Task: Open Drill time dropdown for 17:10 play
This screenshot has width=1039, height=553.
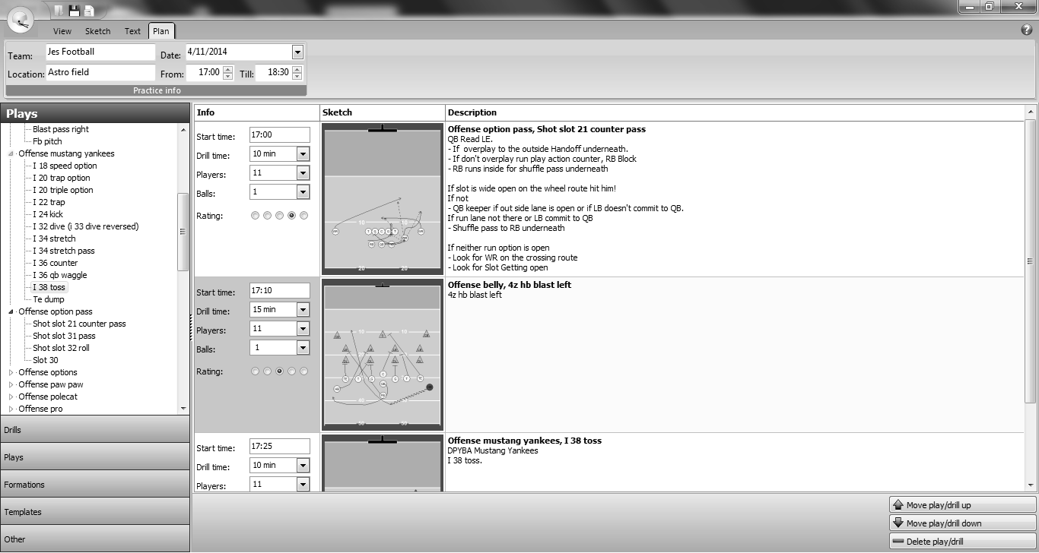Action: [x=303, y=310]
